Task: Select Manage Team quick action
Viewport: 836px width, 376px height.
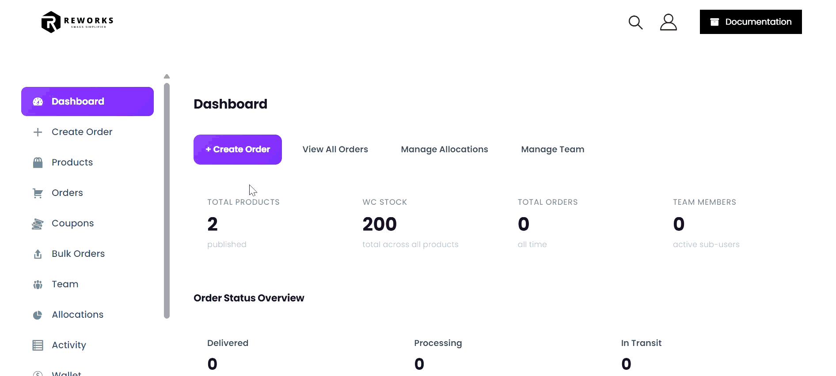Action: click(x=552, y=149)
